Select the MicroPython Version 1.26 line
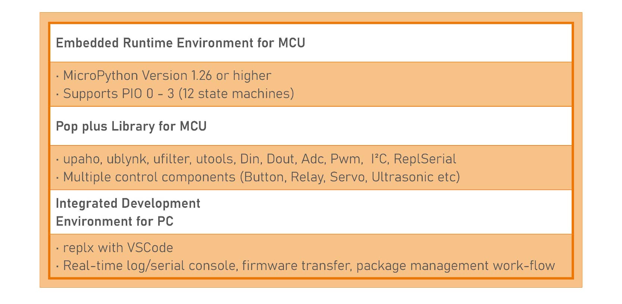This screenshot has height=304, width=622. point(167,76)
